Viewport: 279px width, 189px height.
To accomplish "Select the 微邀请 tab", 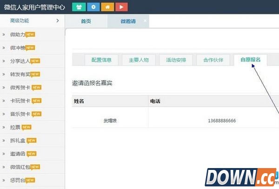I will (128, 21).
